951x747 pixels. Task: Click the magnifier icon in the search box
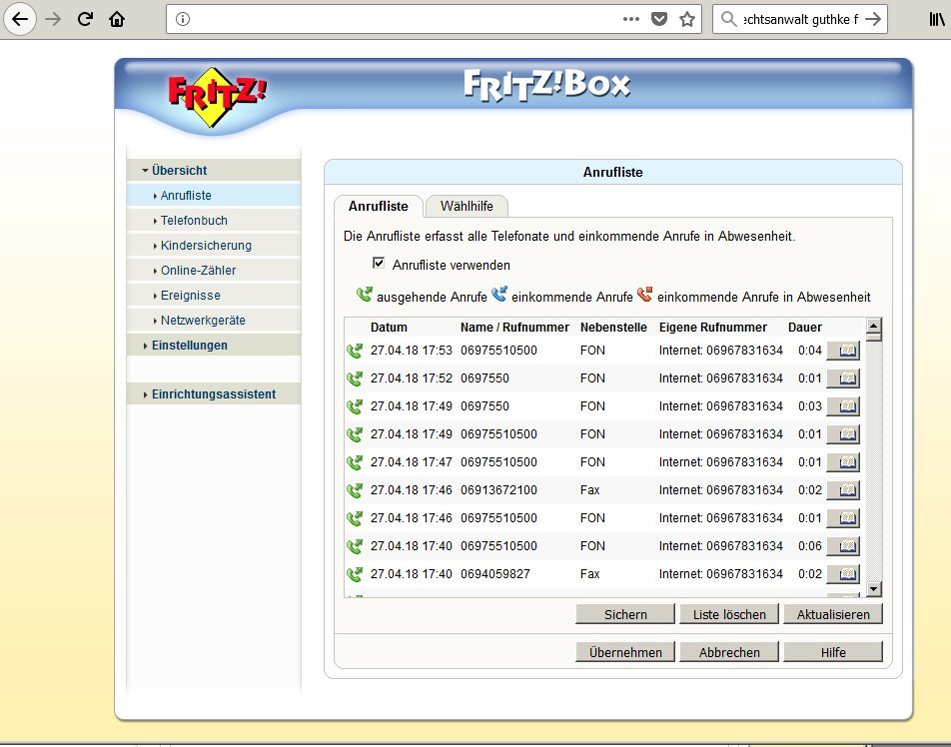pyautogui.click(x=728, y=19)
